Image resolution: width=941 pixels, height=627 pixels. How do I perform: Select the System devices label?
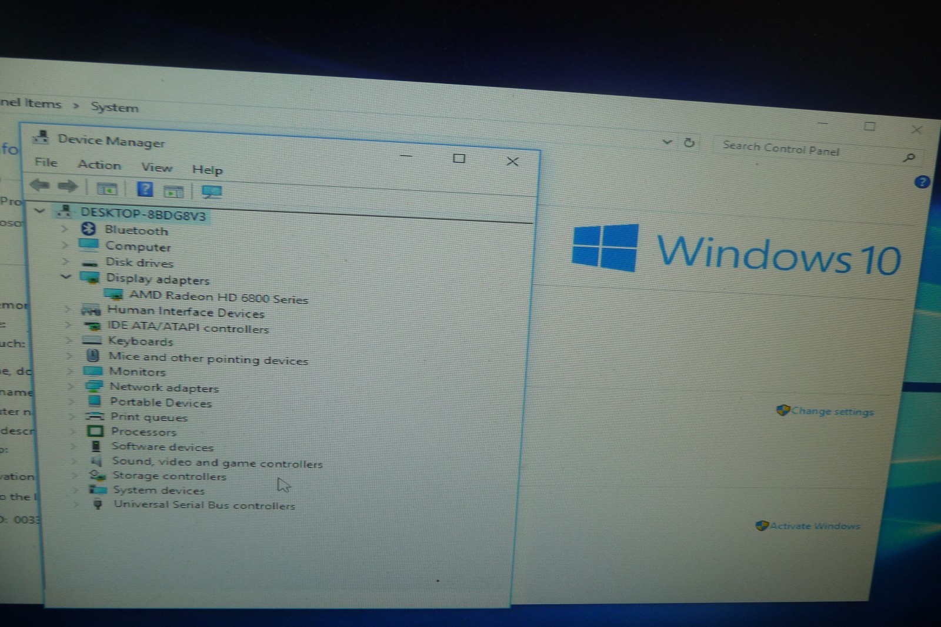pyautogui.click(x=159, y=490)
